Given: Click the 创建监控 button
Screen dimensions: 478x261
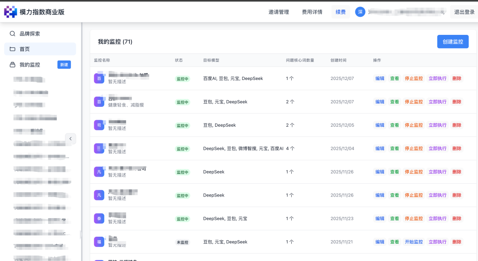Looking at the screenshot, I should point(453,42).
